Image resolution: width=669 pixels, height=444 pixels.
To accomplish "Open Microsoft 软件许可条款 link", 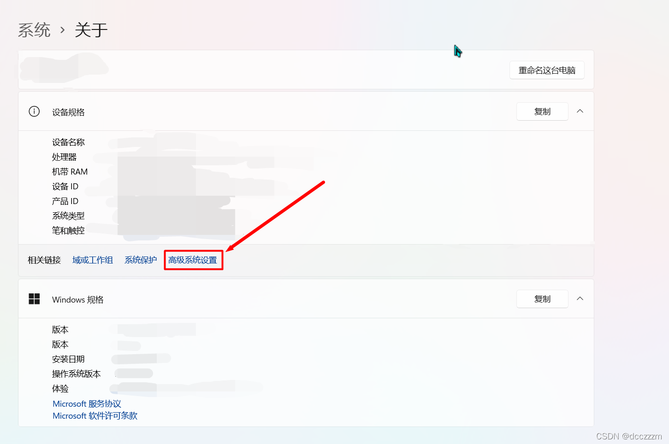I will click(x=95, y=416).
